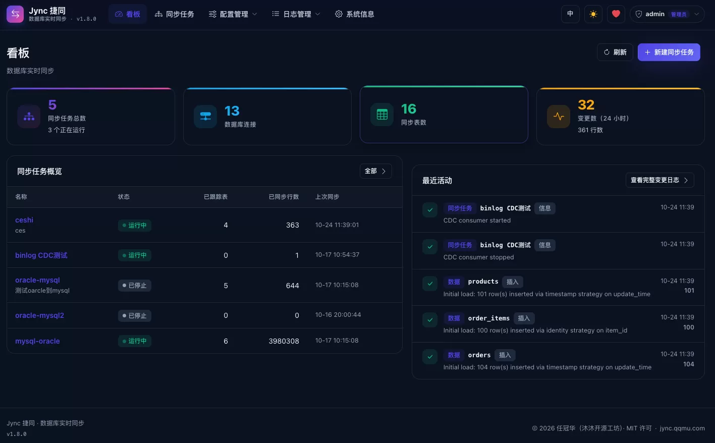Click the sync task total card icon
Viewport: 715px width, 443px height.
(29, 117)
